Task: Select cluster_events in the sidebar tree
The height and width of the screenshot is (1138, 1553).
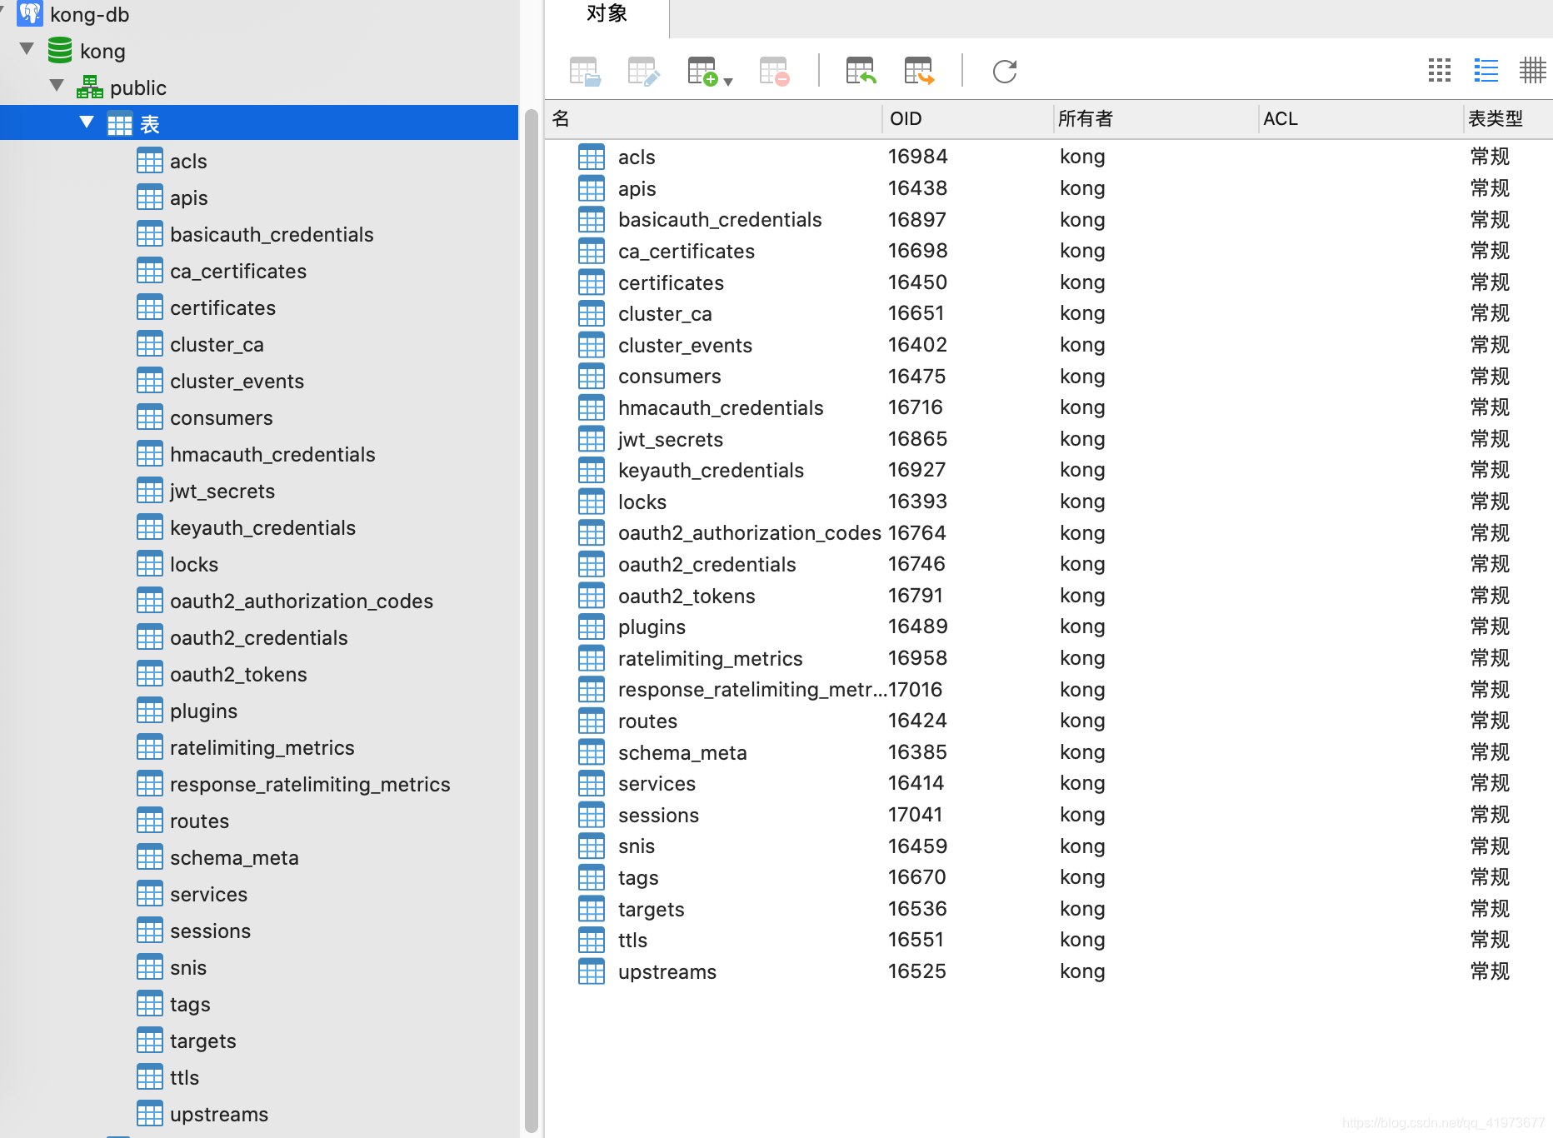Action: [x=237, y=382]
